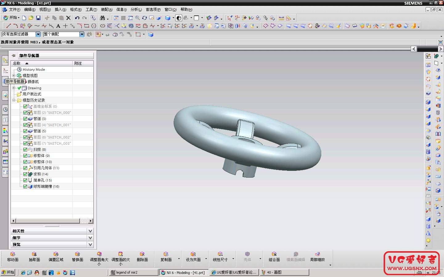The width and height of the screenshot is (444, 277).
Task: Open the 分析(L) menu
Action: tap(136, 10)
